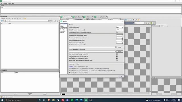Adjust the positive exponential cutoff spinner
Screen dimensions: 182x102
pos(119,43)
